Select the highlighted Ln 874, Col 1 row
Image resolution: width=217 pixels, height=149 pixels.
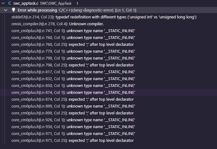(x=73, y=92)
